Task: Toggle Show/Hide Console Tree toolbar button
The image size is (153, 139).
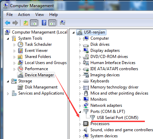Action: [x=34, y=23]
